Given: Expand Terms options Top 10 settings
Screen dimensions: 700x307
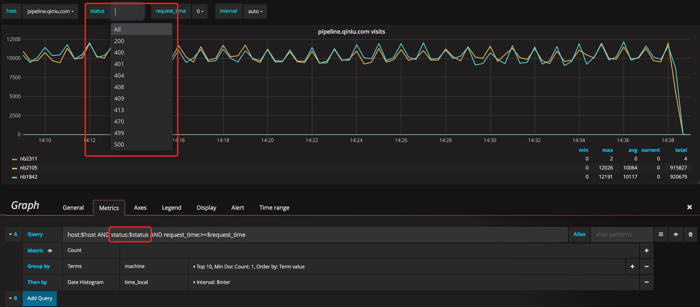Looking at the screenshot, I should pyautogui.click(x=249, y=266).
